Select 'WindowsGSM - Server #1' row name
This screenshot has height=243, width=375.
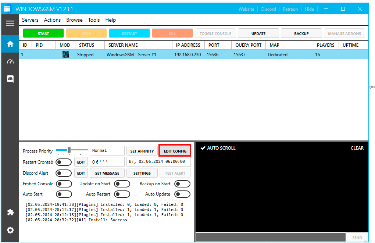click(131, 55)
